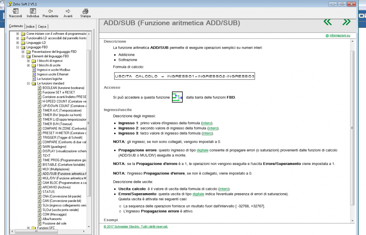This screenshot has width=366, height=235.
Task: Expand the Funzioni SFC folder
Action: (x=28, y=228)
